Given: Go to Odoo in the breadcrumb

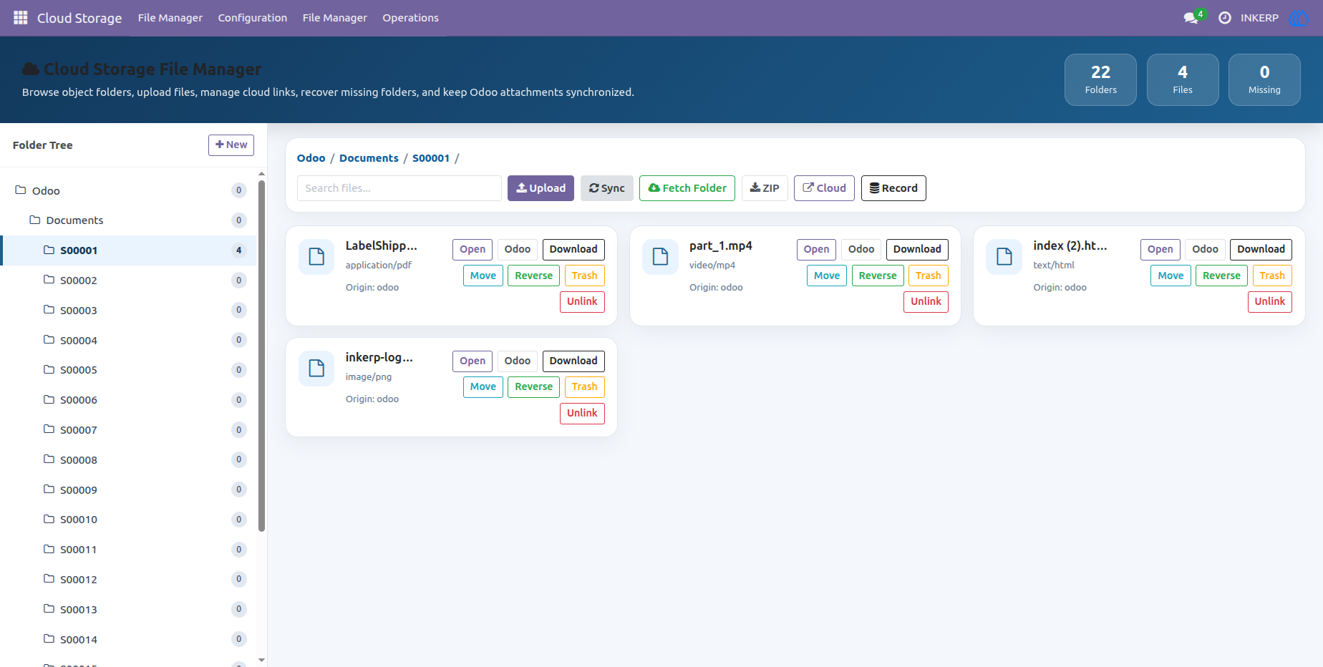Looking at the screenshot, I should [311, 158].
